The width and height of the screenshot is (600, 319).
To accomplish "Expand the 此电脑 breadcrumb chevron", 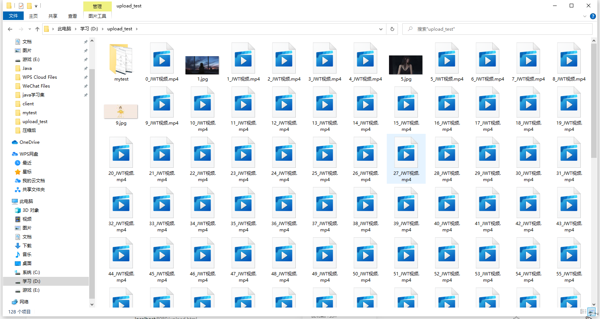I will click(76, 29).
